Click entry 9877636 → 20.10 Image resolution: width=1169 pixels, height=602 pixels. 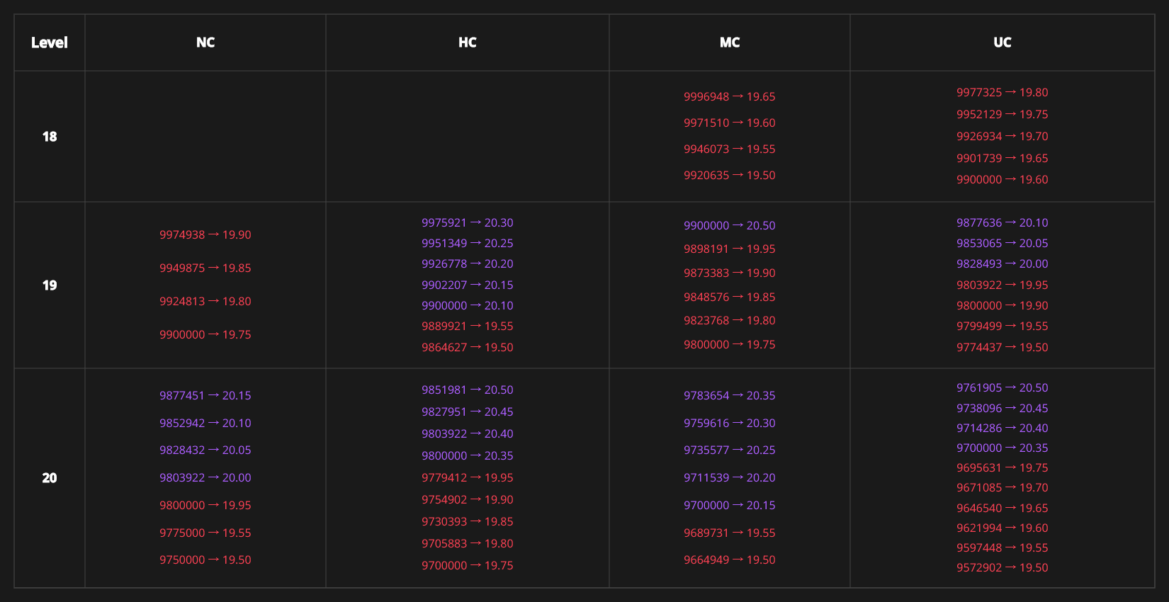click(1002, 222)
